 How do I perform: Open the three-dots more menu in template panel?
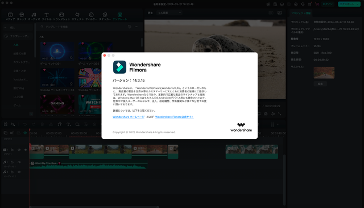[x=136, y=27]
